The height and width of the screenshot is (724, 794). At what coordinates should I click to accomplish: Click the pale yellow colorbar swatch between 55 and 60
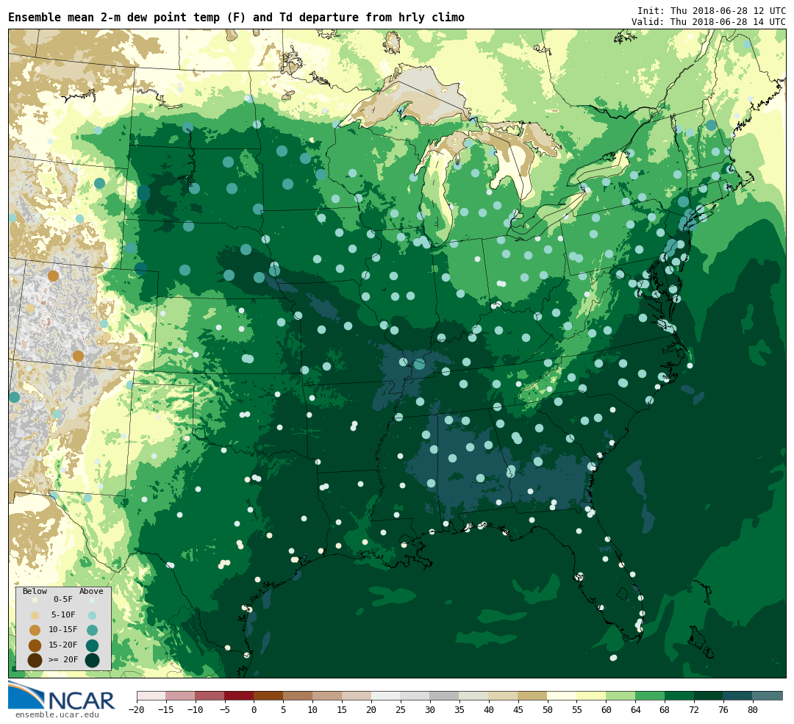(x=591, y=695)
